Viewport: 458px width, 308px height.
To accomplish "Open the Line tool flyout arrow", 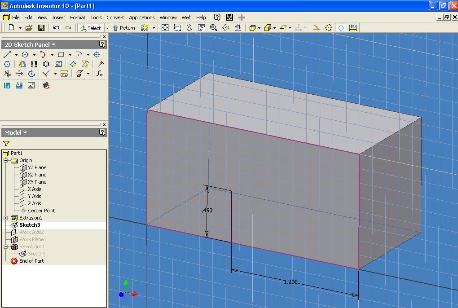I will (16, 55).
